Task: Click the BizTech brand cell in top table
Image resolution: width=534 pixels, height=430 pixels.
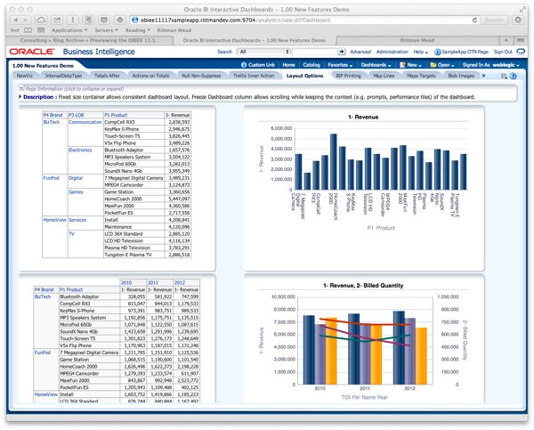Action: [x=52, y=122]
